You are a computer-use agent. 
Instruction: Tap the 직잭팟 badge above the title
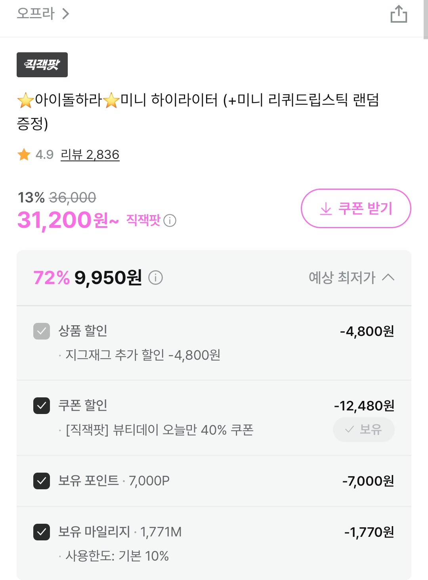[x=42, y=65]
